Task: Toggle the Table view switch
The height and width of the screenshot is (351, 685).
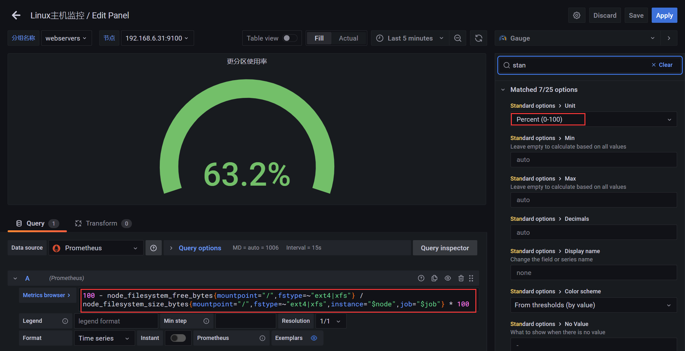Action: (290, 38)
